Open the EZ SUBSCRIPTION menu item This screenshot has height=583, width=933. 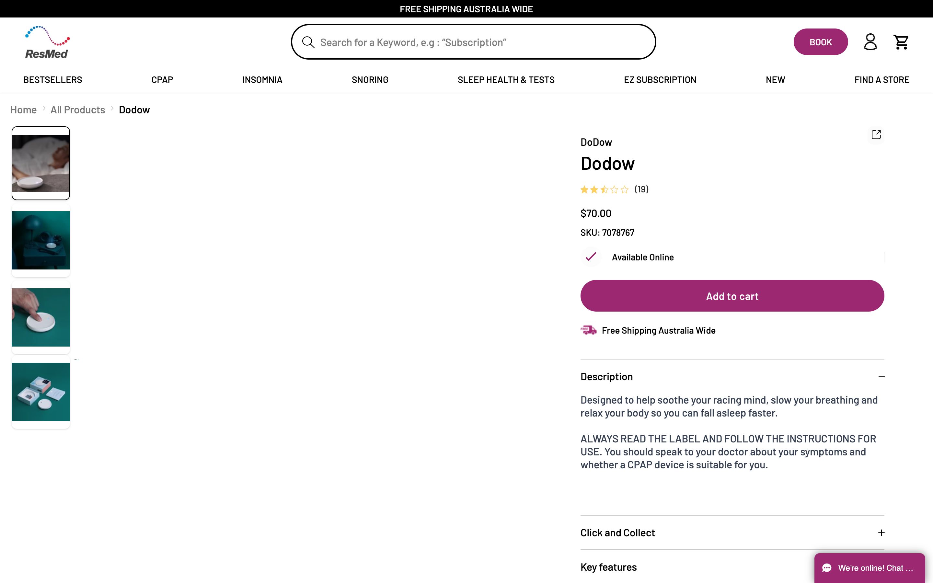(660, 79)
